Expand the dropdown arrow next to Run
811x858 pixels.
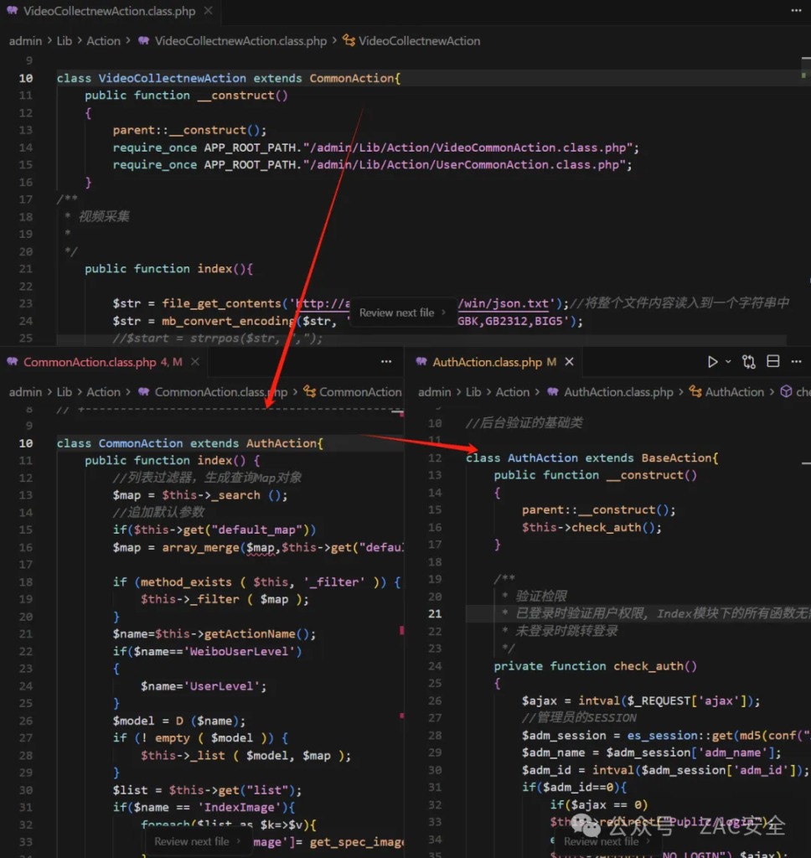[728, 362]
